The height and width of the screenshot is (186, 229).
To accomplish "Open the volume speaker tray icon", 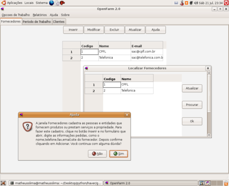I will (x=196, y=3).
